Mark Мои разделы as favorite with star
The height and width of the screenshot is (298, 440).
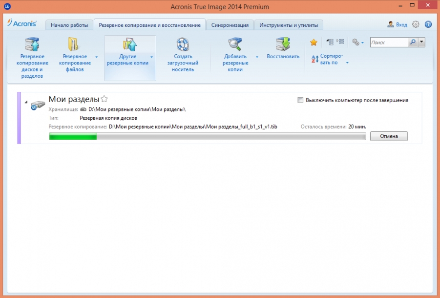[104, 99]
